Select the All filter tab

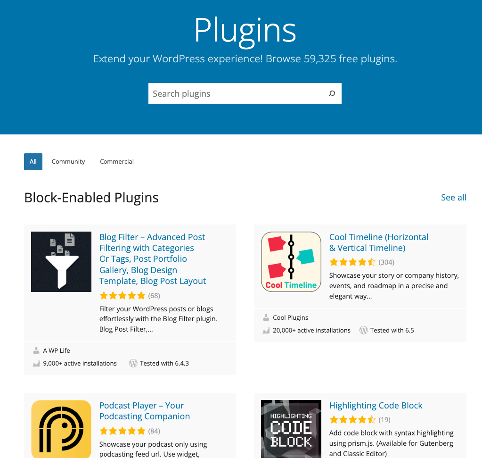pyautogui.click(x=33, y=161)
